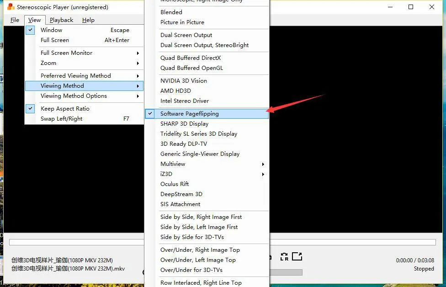Click the video seek bar
The image size is (446, 287).
click(x=222, y=242)
